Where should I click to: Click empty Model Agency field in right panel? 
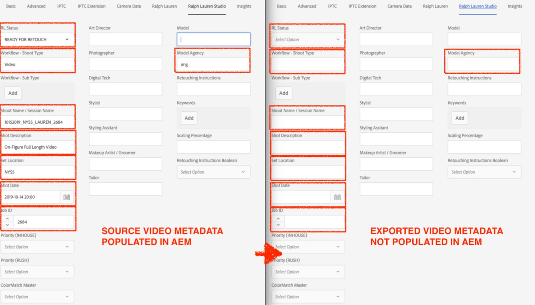(484, 64)
